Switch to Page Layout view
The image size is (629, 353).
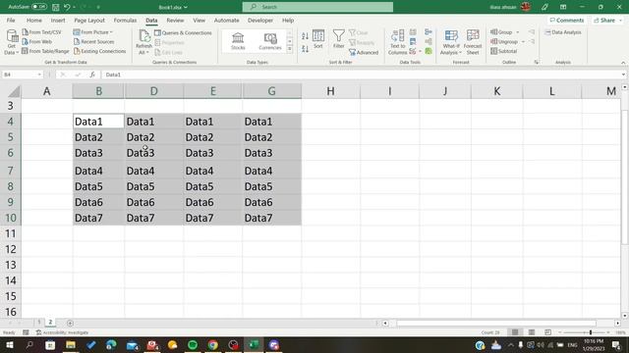coord(532,332)
